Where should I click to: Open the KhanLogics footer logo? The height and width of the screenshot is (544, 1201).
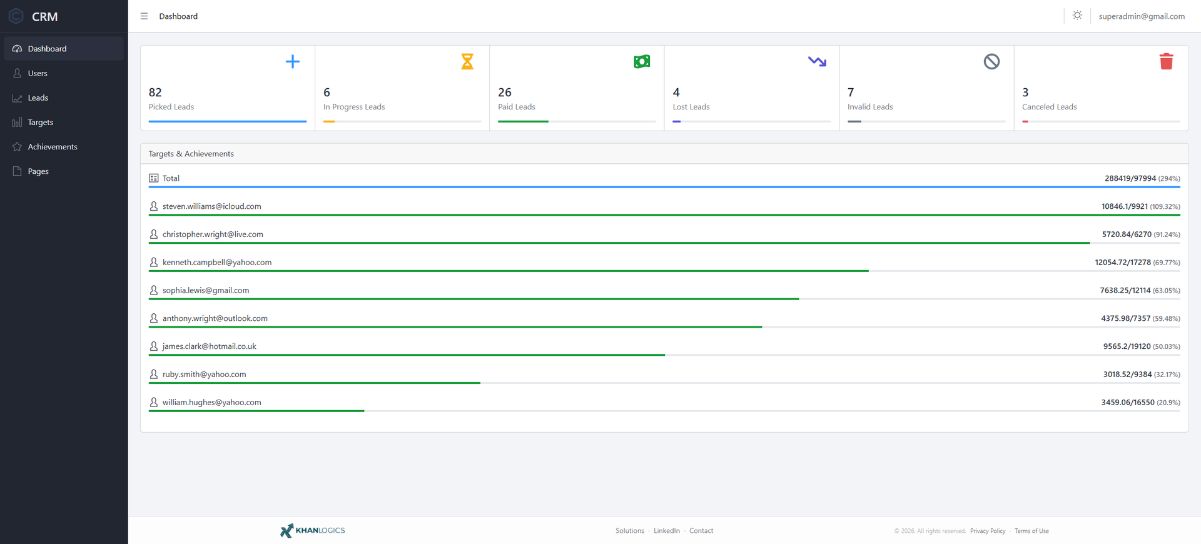(312, 530)
